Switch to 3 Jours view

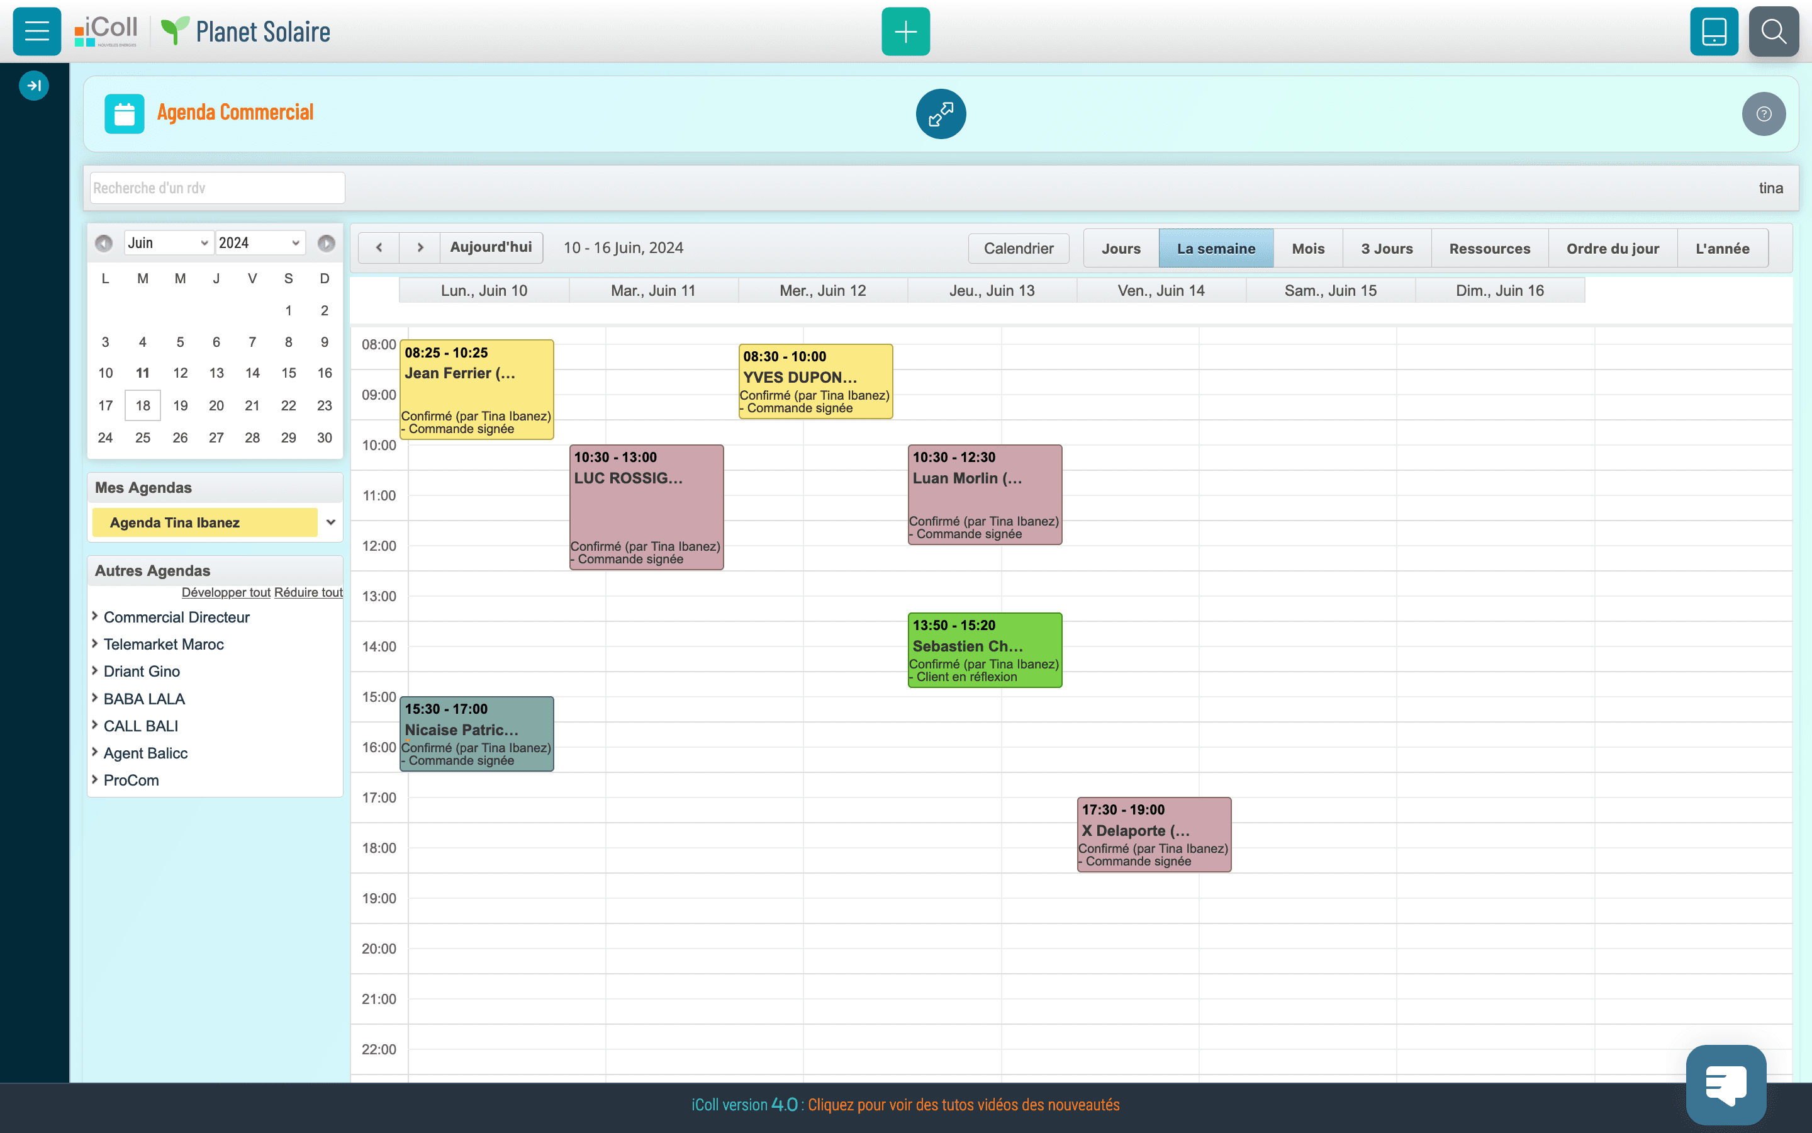coord(1387,248)
